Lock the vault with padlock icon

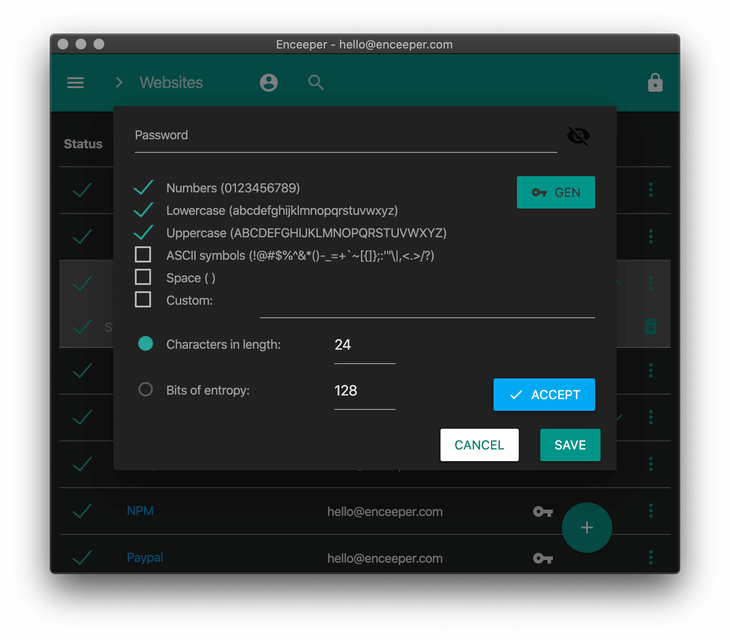click(655, 83)
